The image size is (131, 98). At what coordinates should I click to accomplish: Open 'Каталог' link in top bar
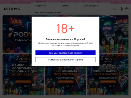coord(14,2)
